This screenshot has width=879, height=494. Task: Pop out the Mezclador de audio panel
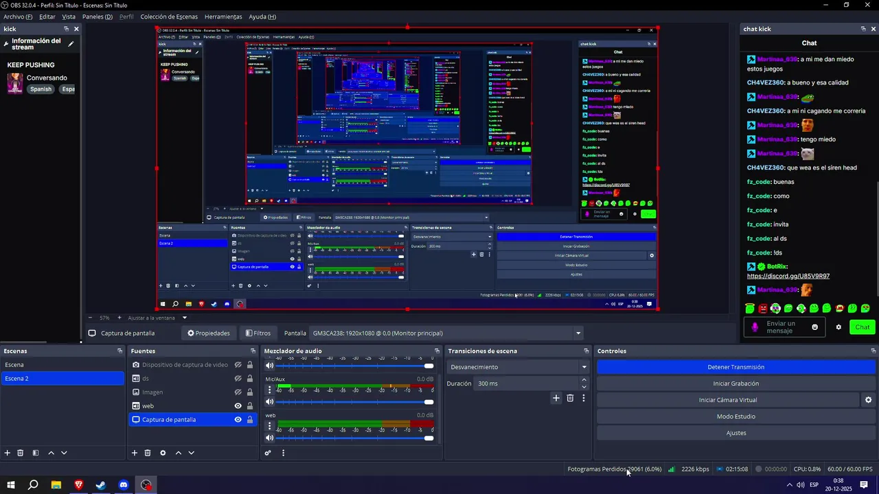[x=437, y=351]
